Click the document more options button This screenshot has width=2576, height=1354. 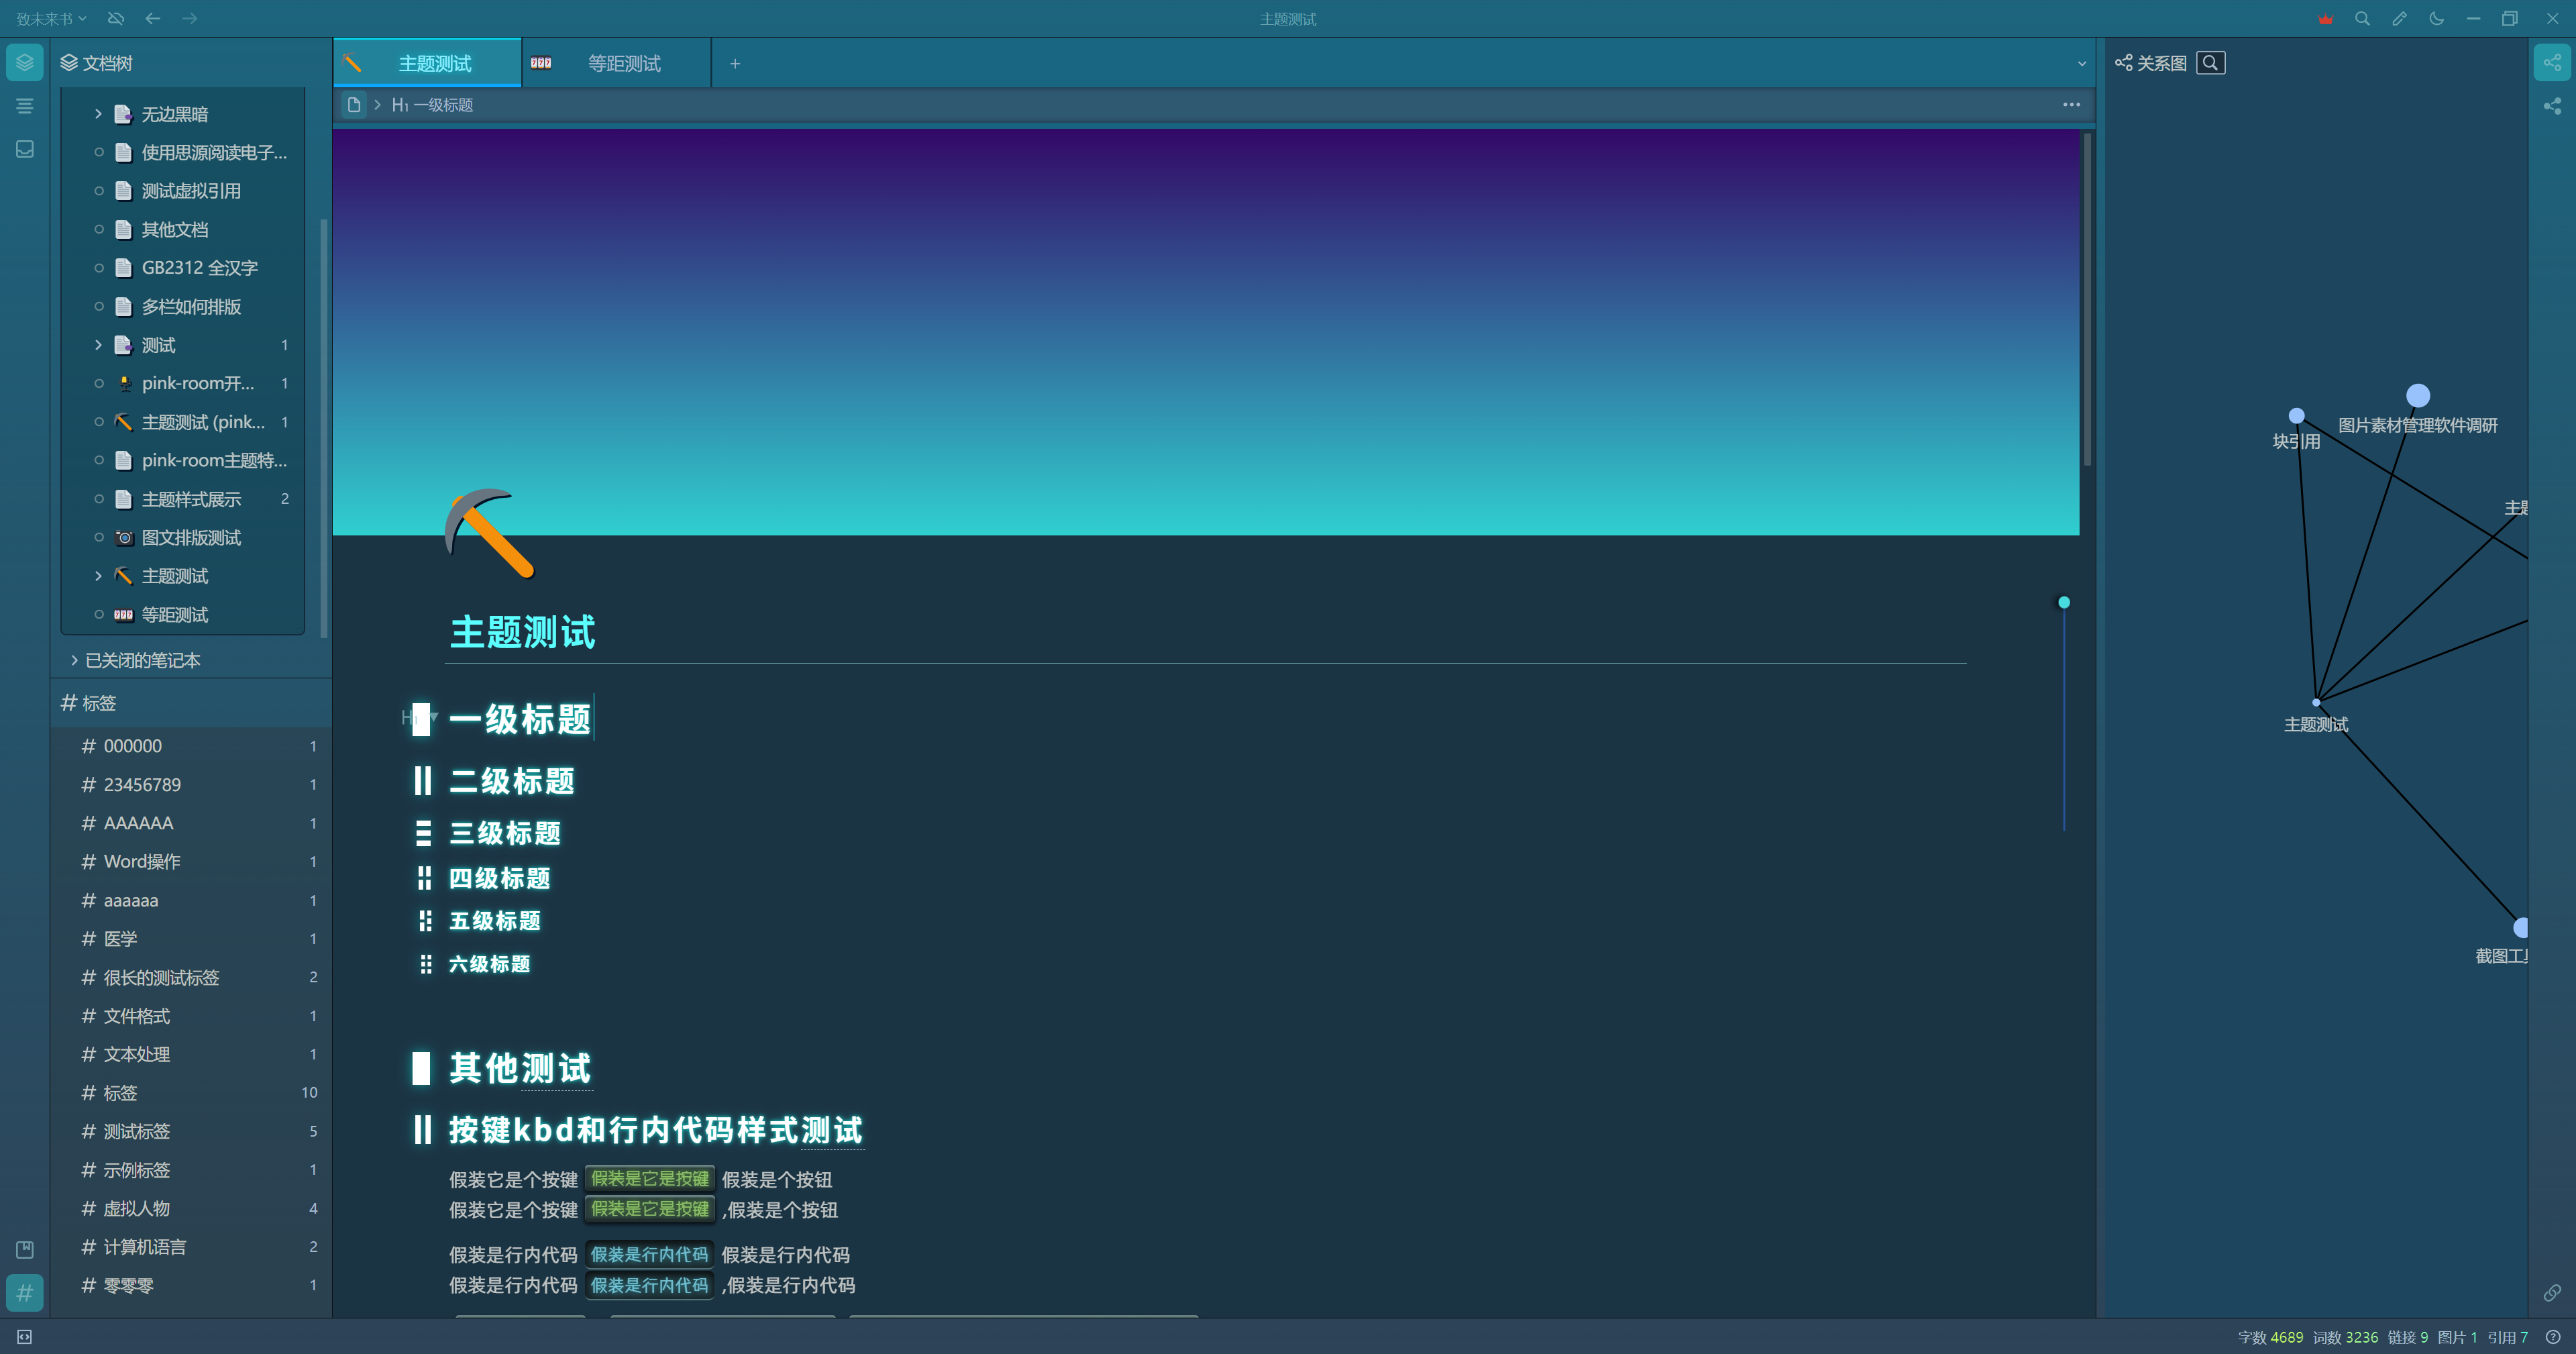(2071, 105)
